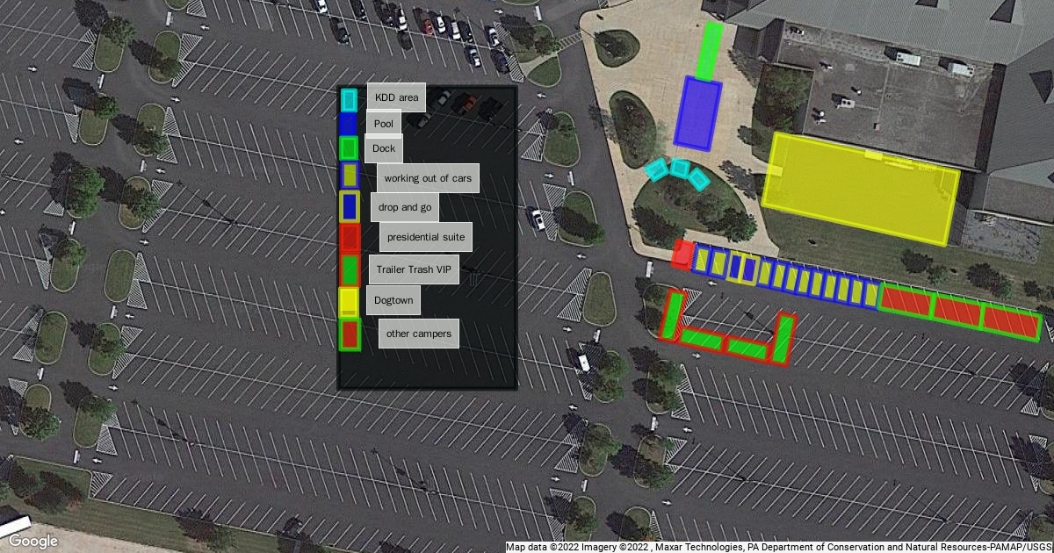Click the green Dock legend swatch
This screenshot has height=553, width=1054.
coord(349,148)
